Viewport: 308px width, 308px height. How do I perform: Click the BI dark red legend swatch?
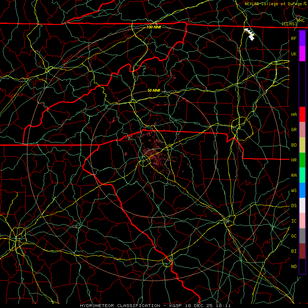[302, 251]
